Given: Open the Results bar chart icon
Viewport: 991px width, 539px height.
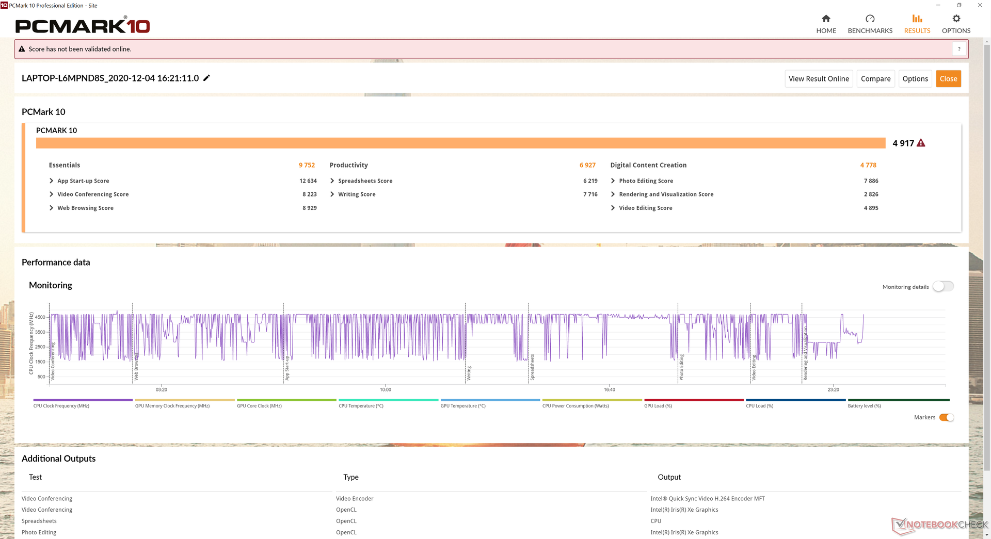Looking at the screenshot, I should tap(917, 19).
